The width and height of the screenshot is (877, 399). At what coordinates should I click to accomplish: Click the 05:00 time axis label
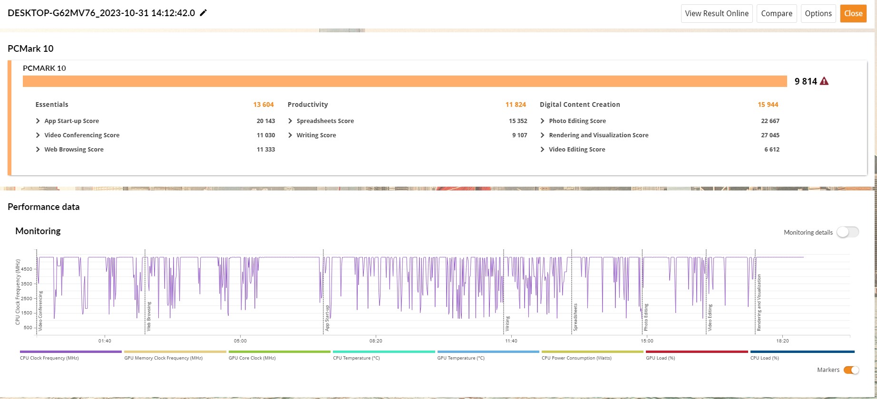coord(240,341)
